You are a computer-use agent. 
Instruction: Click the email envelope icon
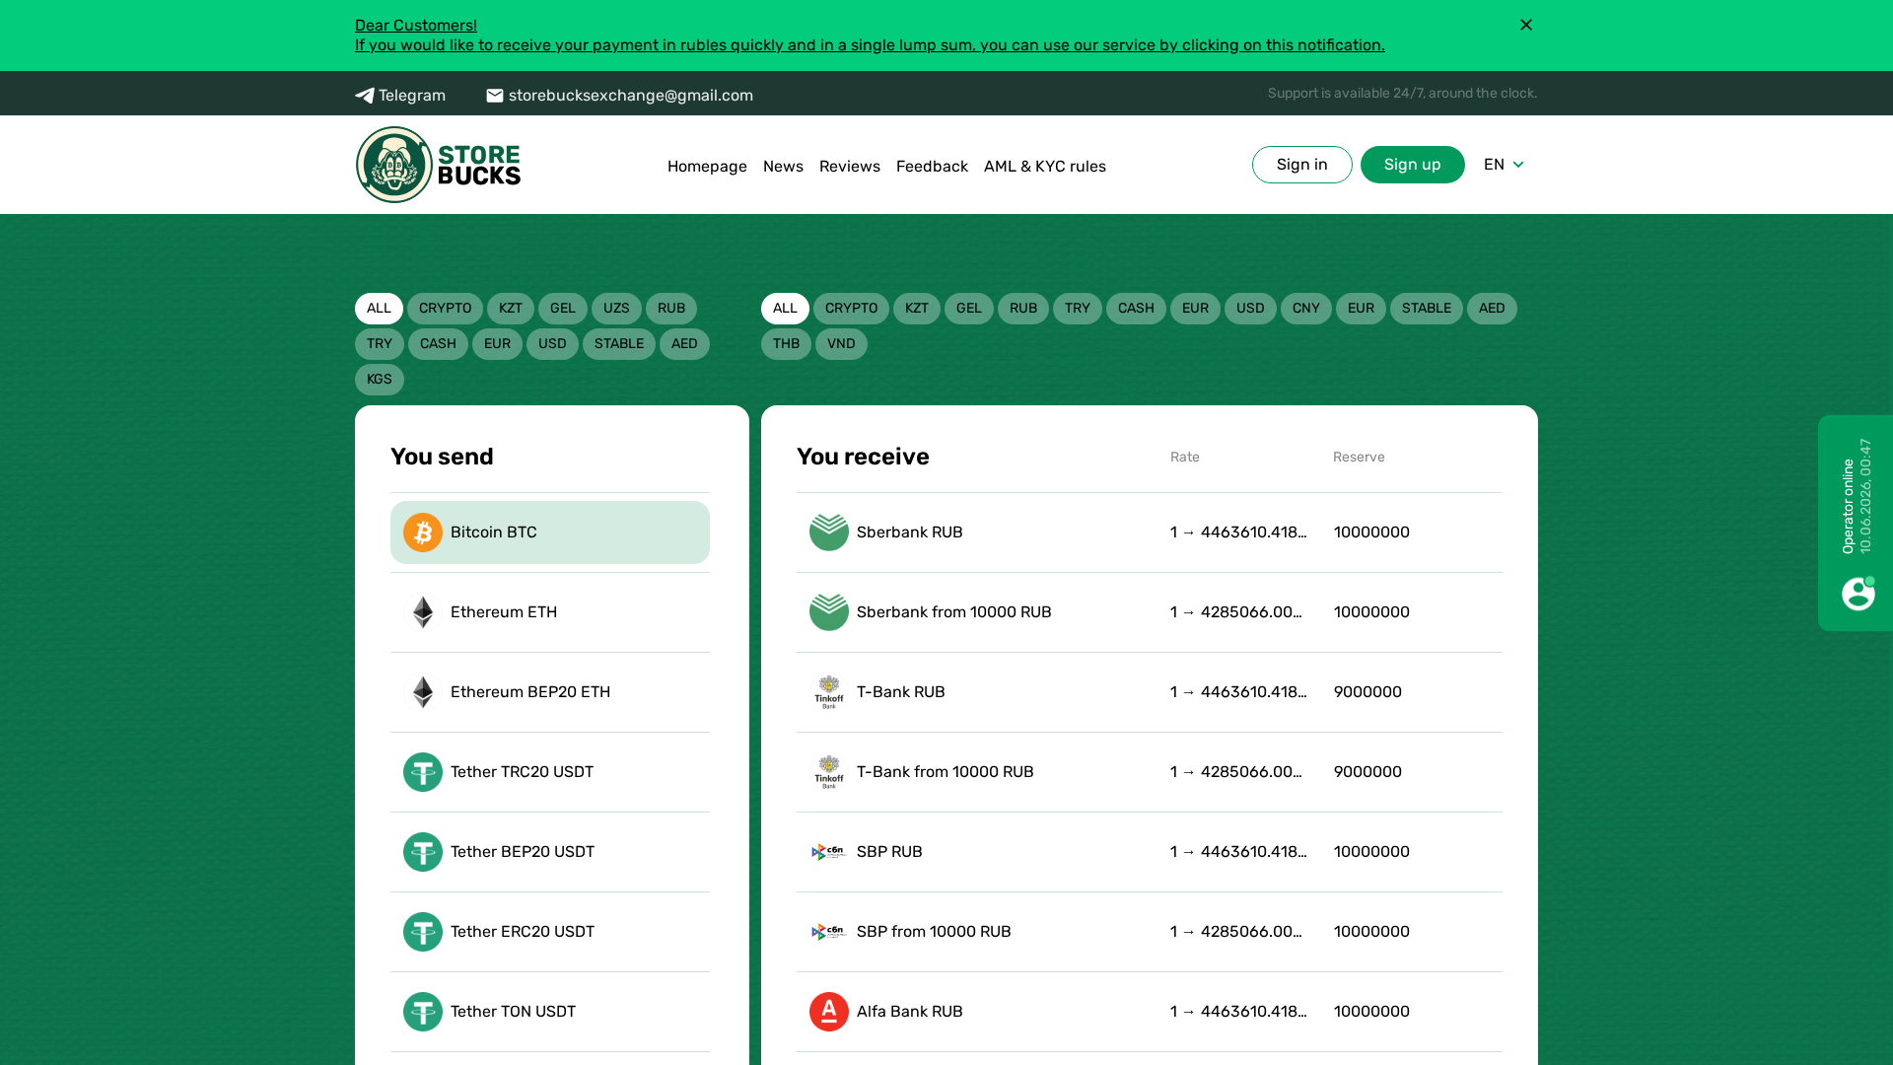pyautogui.click(x=495, y=96)
